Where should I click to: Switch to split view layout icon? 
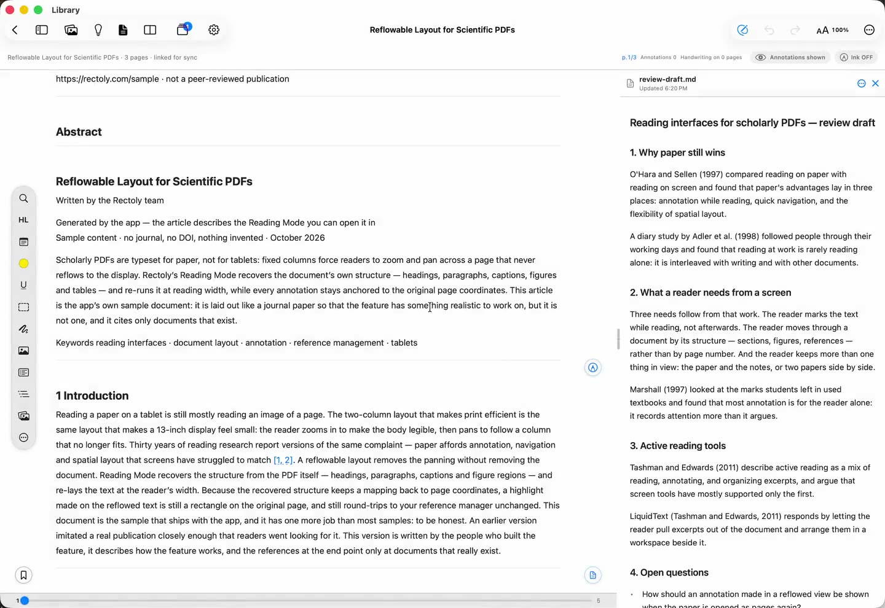[150, 29]
